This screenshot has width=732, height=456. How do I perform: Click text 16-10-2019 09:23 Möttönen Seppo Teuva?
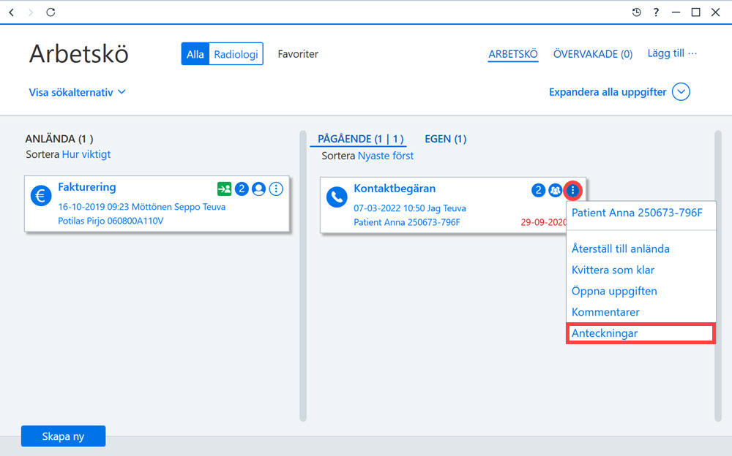click(141, 207)
